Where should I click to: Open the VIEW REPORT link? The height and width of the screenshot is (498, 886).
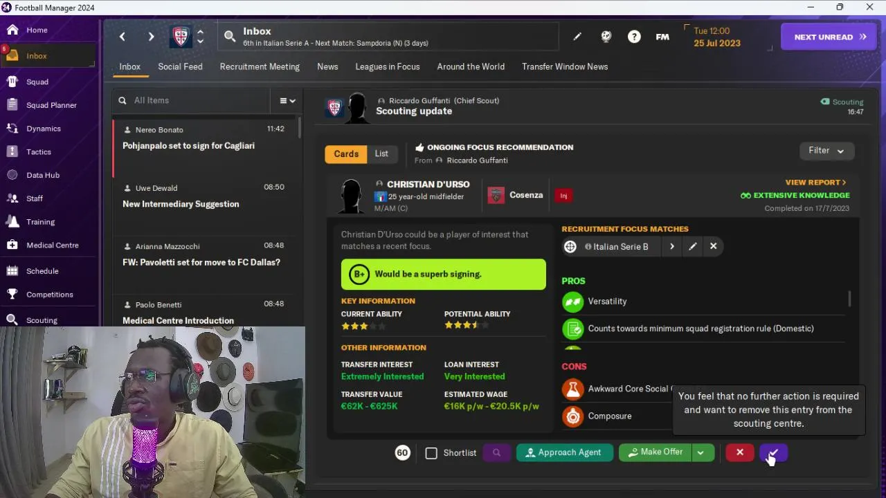815,183
